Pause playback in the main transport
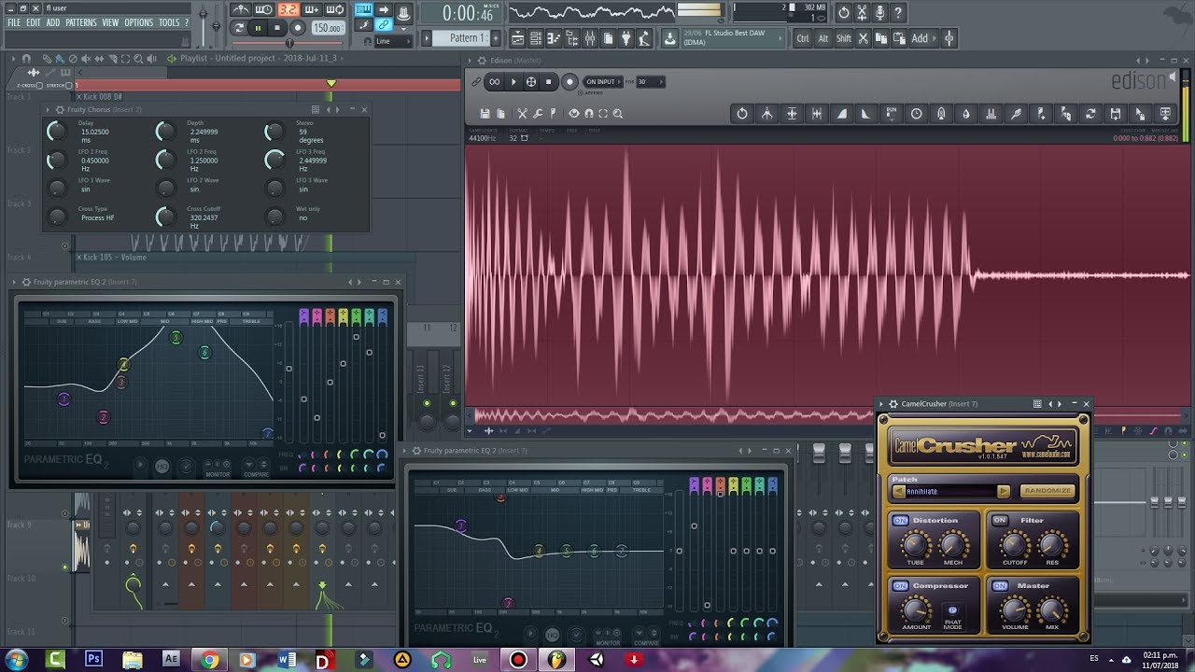The width and height of the screenshot is (1195, 672). pos(259,28)
